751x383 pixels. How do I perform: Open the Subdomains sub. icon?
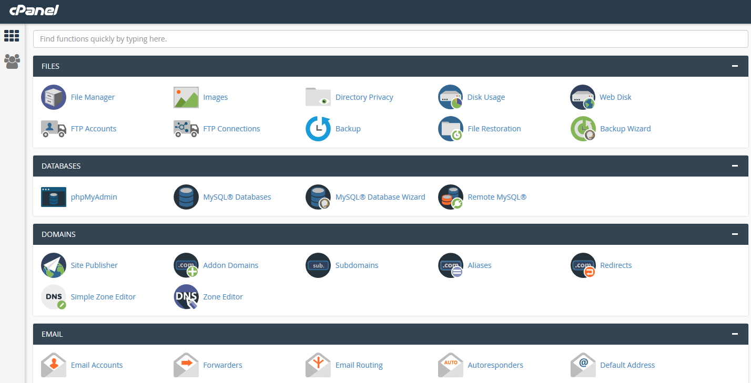click(318, 265)
